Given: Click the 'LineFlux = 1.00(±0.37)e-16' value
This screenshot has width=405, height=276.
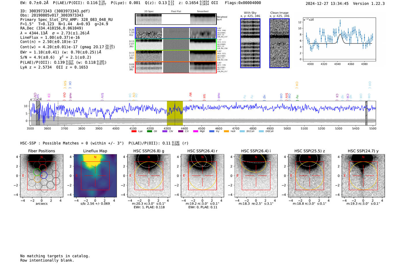Looking at the screenshot, I should click(x=50, y=37).
